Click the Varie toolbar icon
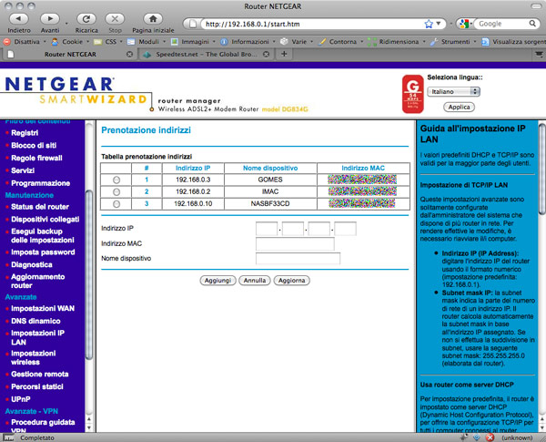This screenshot has height=442, width=546. point(284,42)
